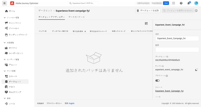Open Experient_Event_Campaign_fvi schema link
The image size is (201, 107).
[169, 91]
